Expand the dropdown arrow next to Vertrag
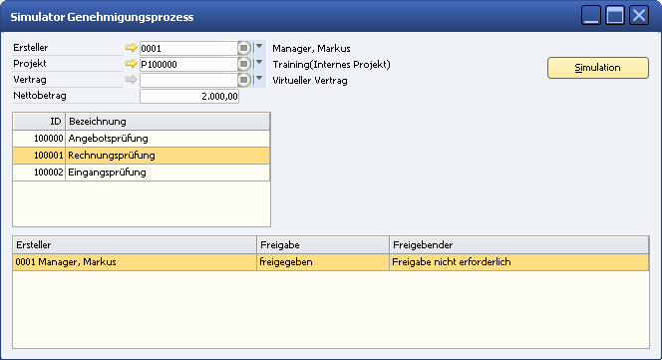This screenshot has height=360, width=662. (x=259, y=79)
